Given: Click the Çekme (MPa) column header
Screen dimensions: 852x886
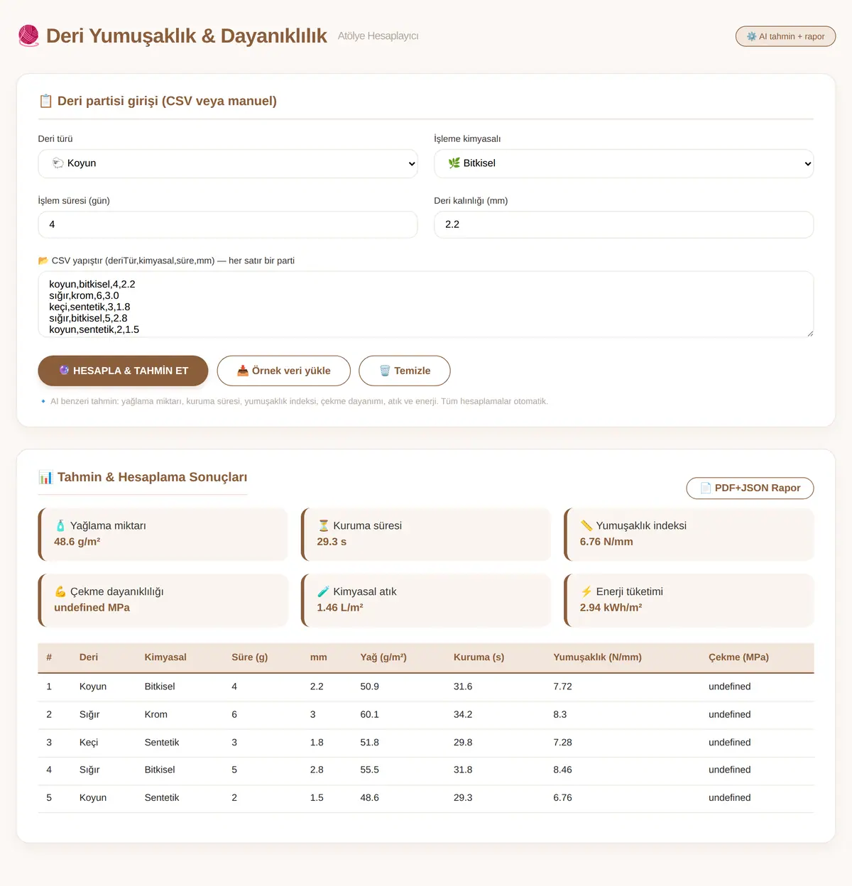Looking at the screenshot, I should point(738,657).
